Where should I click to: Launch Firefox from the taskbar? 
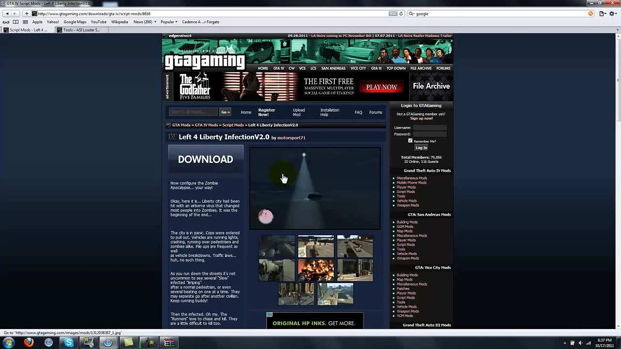click(29, 343)
